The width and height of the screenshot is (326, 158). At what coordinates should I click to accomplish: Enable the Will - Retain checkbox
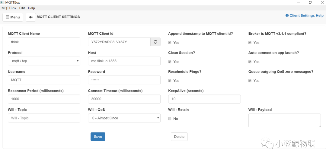(x=170, y=119)
